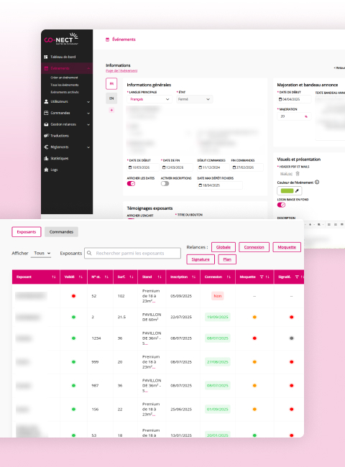Image resolution: width=345 pixels, height=467 pixels.
Task: Open Tous les événements submenu item
Action: tap(65, 85)
